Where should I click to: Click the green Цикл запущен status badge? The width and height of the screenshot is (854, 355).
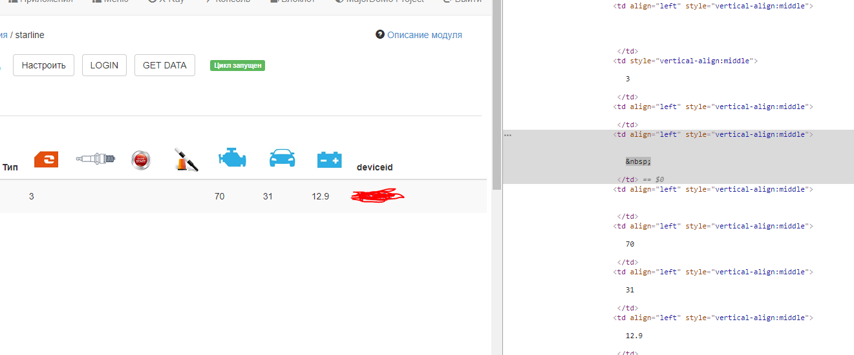tap(238, 65)
